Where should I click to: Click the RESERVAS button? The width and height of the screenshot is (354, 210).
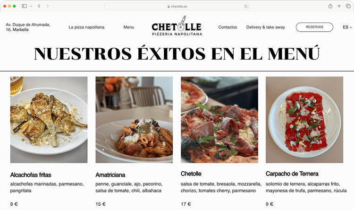pos(314,27)
